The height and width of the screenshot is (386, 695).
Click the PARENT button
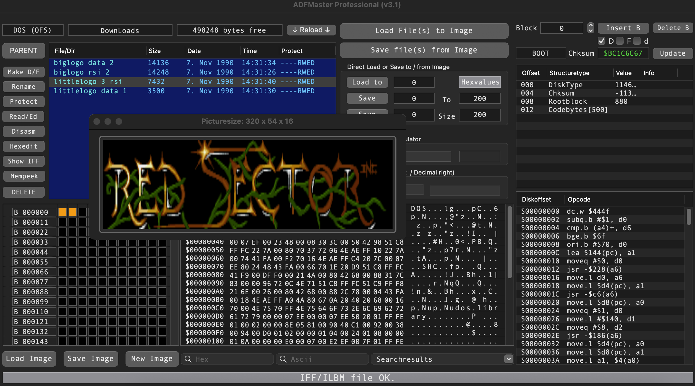24,51
